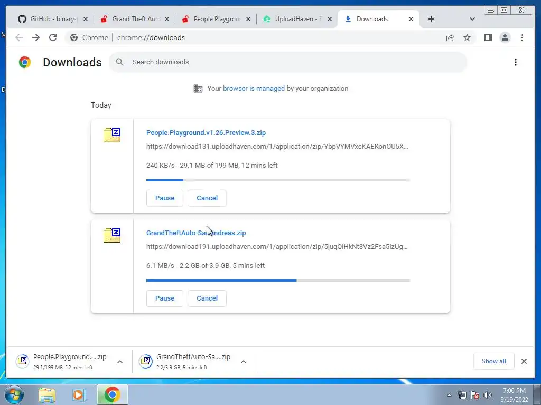Open the Chrome profile avatar

pos(505,37)
